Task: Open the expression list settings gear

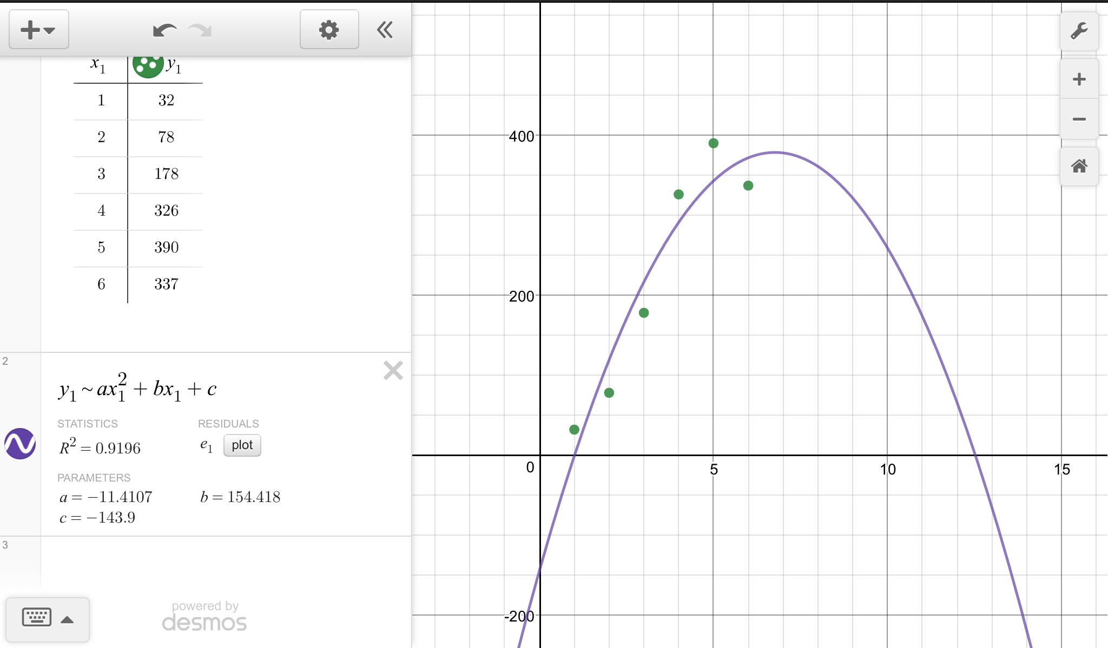Action: pyautogui.click(x=329, y=30)
